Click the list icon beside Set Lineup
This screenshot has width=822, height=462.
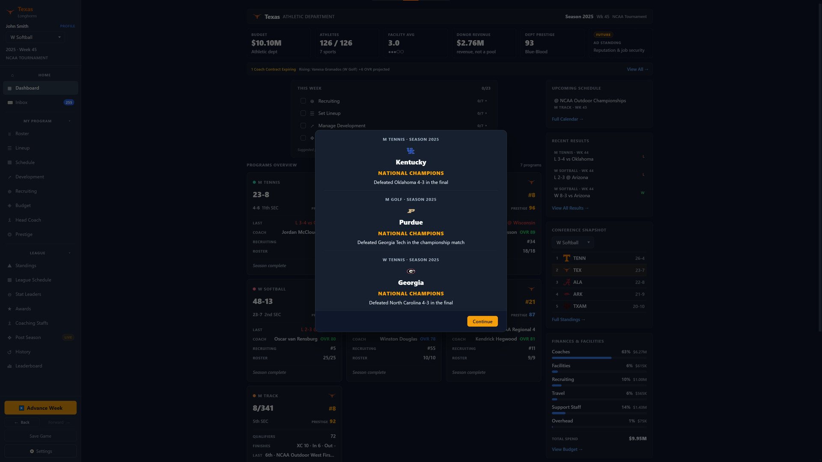tap(312, 113)
